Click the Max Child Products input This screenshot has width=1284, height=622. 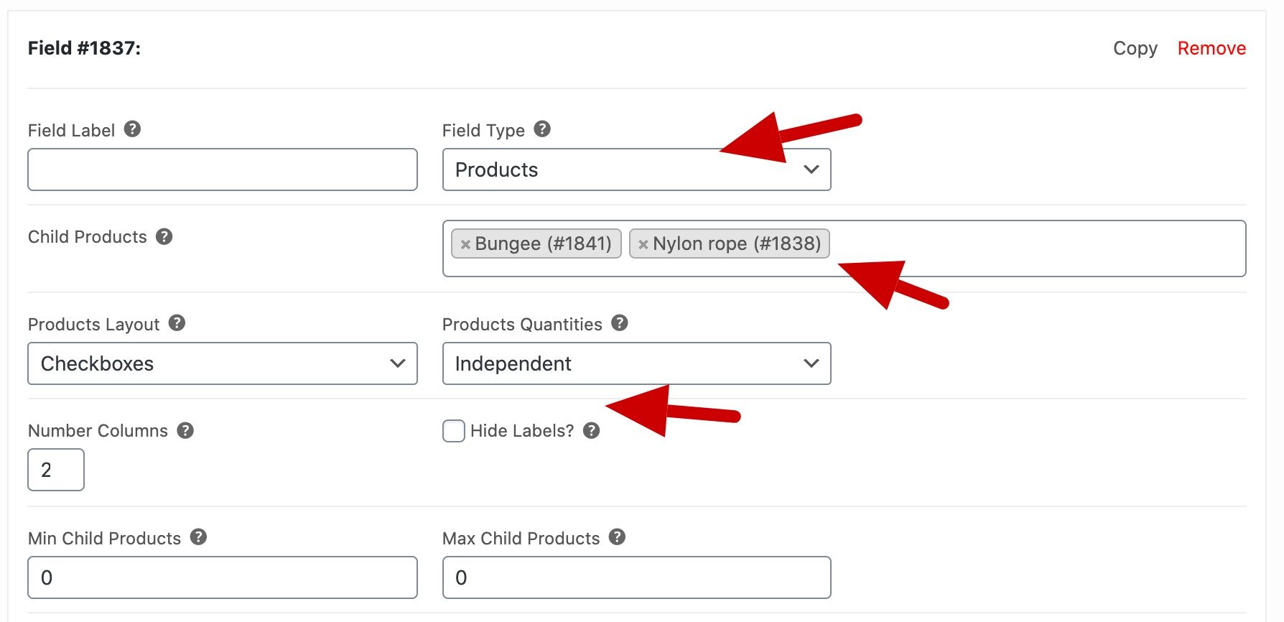pos(637,577)
